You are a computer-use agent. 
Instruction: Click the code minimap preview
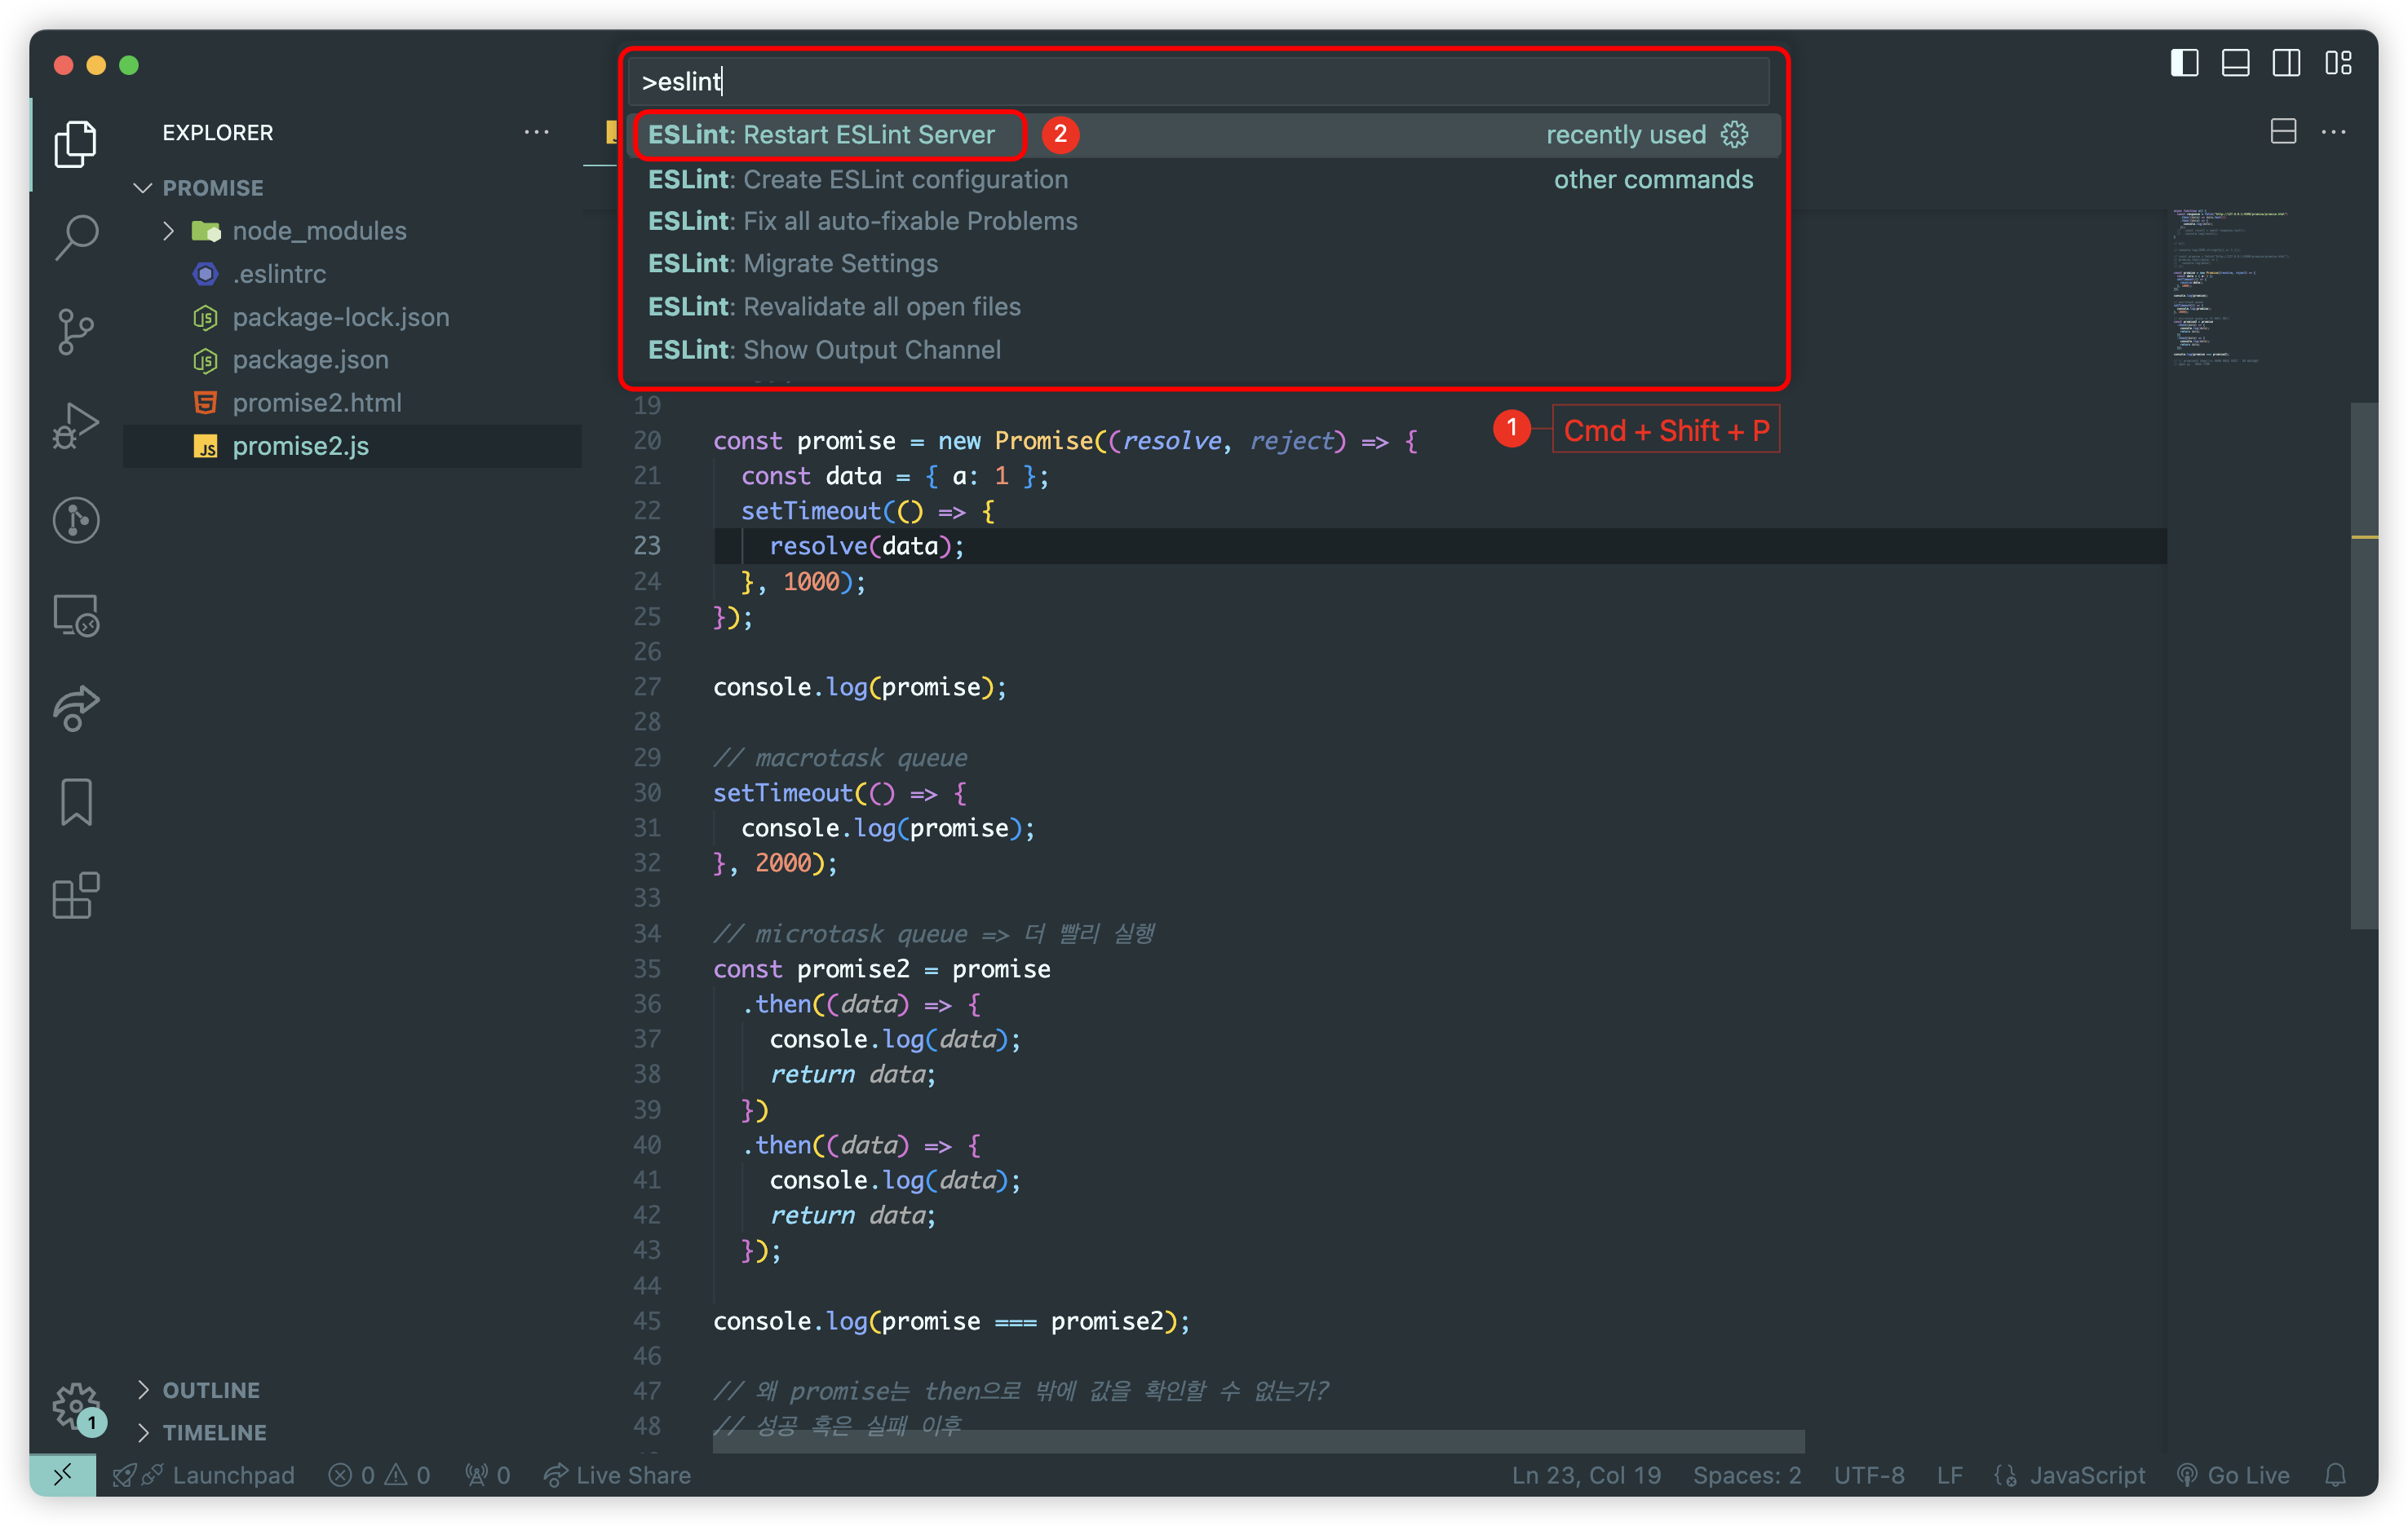(x=2230, y=288)
